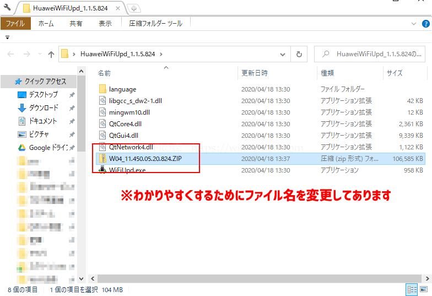Switch to large icons view layout
This screenshot has height=296, width=432.
(424, 290)
